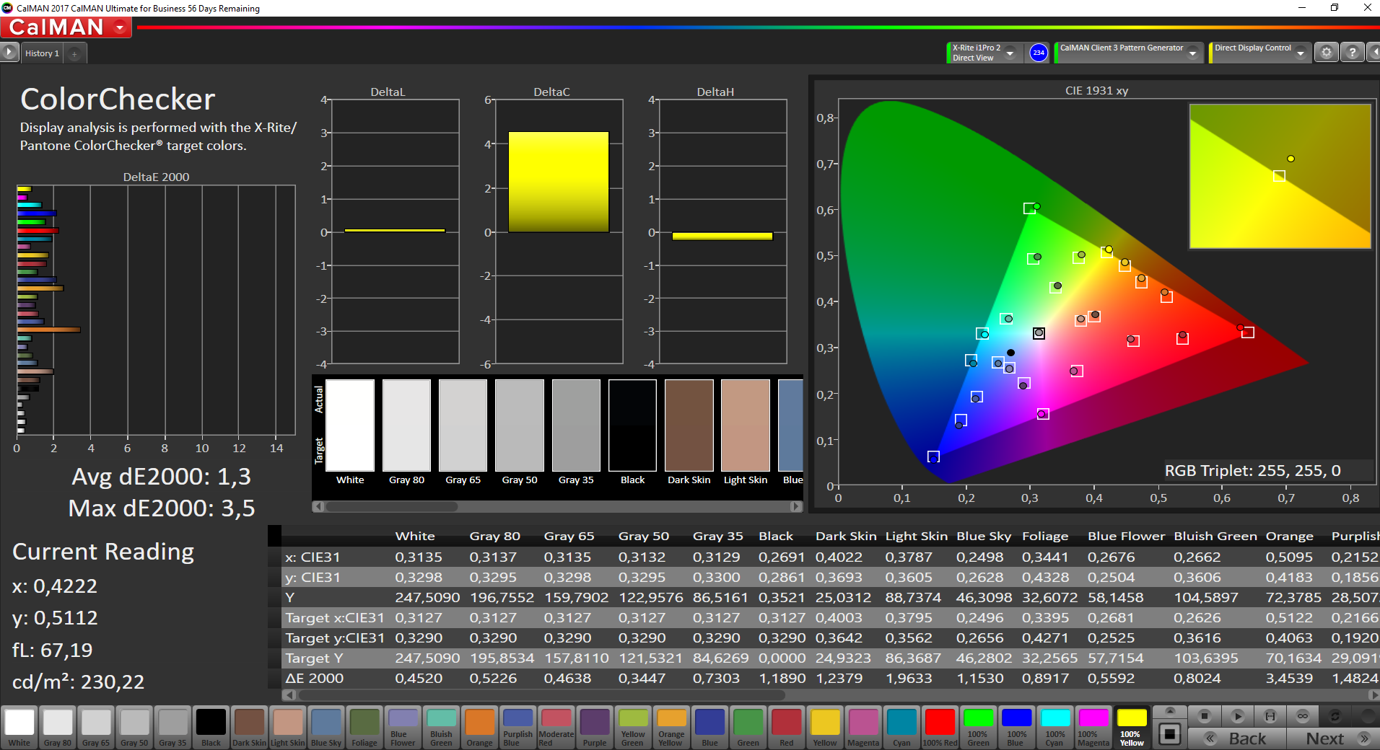Click swatch strip right scroll arrow

tap(796, 506)
